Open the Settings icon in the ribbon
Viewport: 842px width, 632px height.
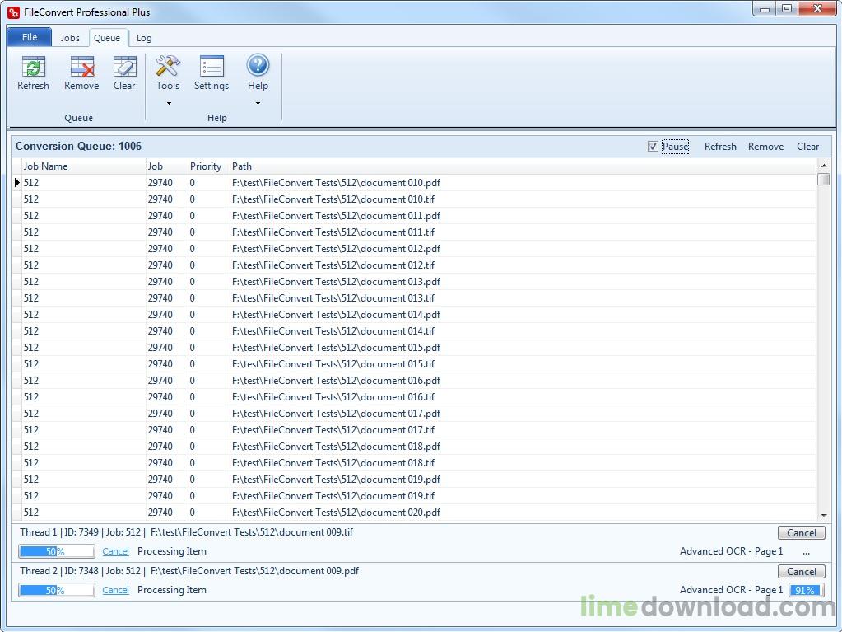[212, 67]
